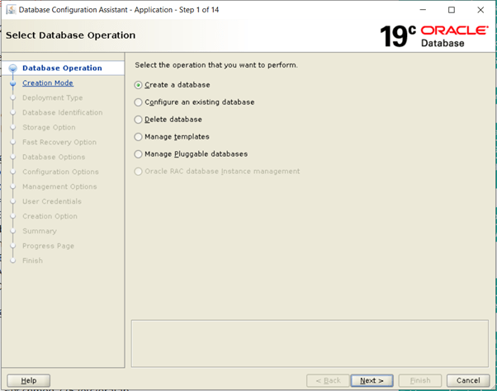This screenshot has width=497, height=391.
Task: Click the Deployment Type step in sidebar
Action: [x=52, y=98]
